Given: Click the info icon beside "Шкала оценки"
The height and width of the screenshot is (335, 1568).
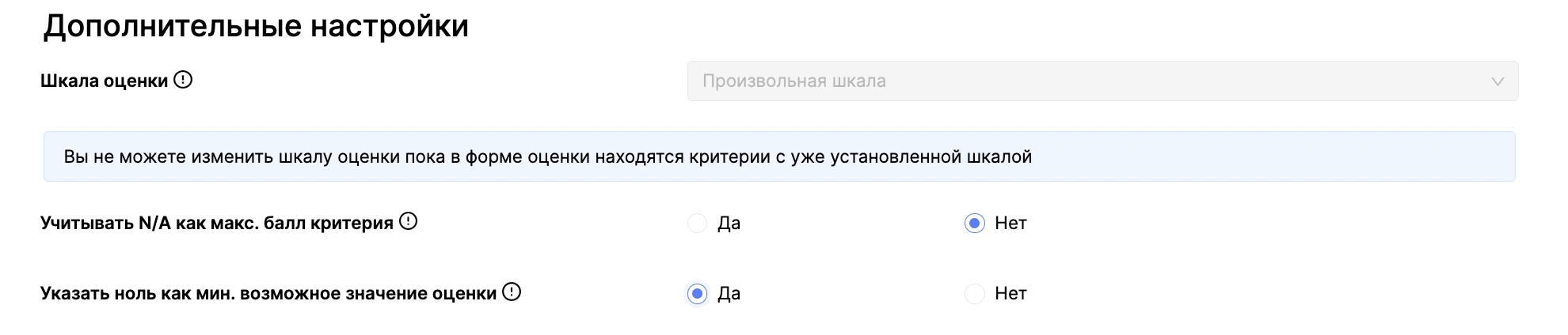Looking at the screenshot, I should coord(183,81).
